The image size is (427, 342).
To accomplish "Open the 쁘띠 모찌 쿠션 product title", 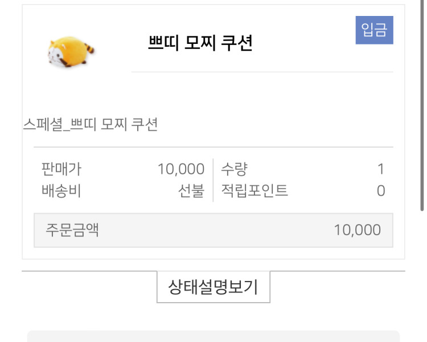I will coord(200,43).
